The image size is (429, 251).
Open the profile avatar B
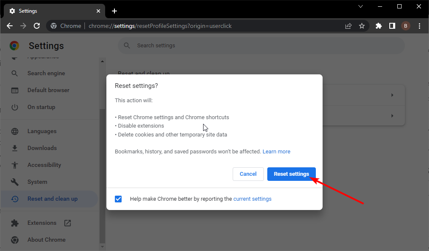coord(406,26)
